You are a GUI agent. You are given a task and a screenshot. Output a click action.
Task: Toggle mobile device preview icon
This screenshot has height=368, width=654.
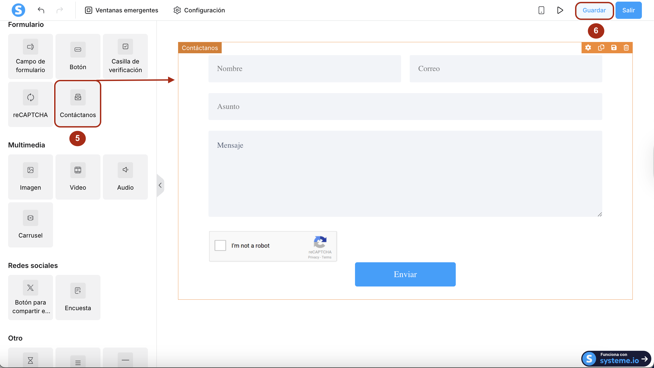tap(541, 10)
